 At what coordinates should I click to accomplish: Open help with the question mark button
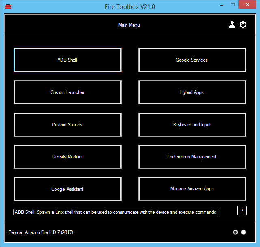tap(242, 211)
